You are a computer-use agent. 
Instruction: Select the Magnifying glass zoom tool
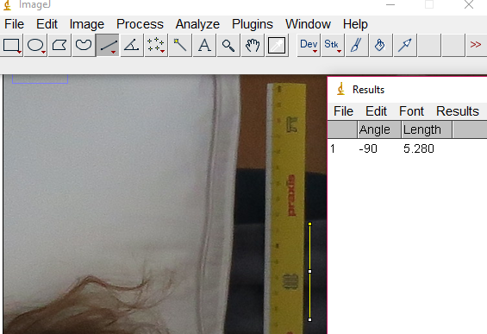coord(228,46)
